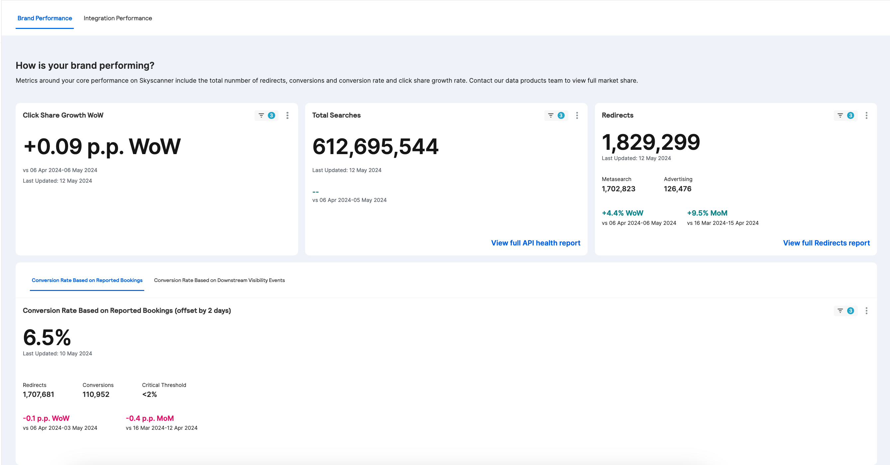
Task: Select Brand Performance tab
Action: click(x=45, y=18)
